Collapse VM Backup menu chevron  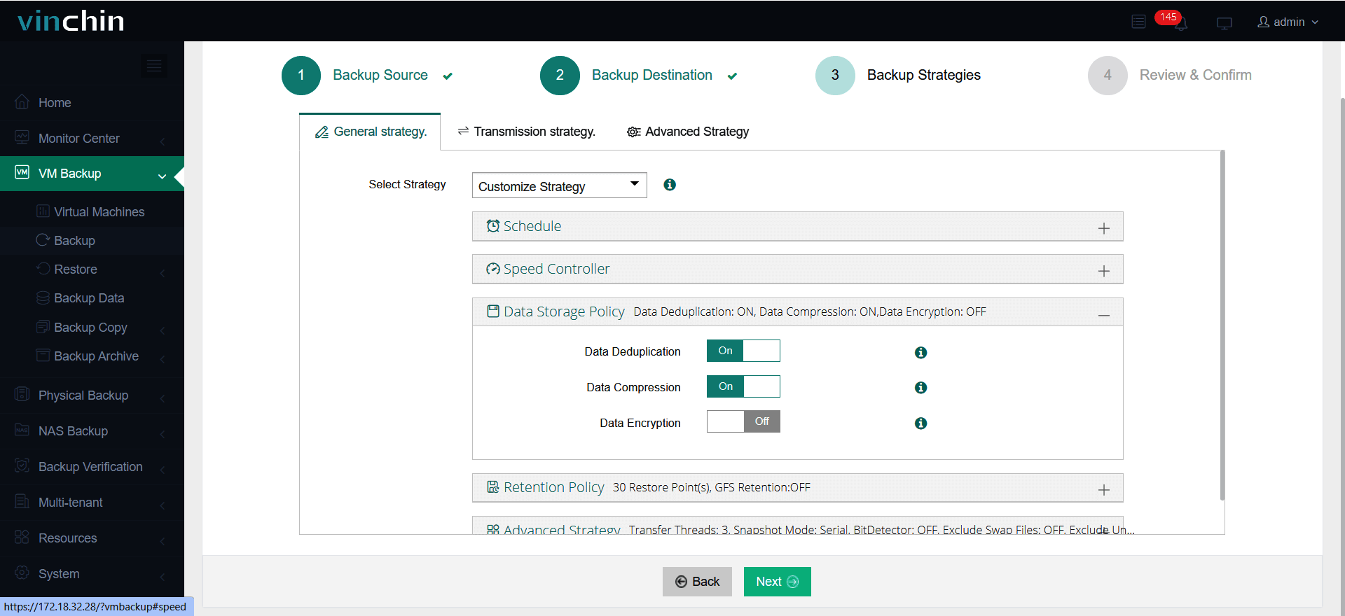[x=162, y=176]
